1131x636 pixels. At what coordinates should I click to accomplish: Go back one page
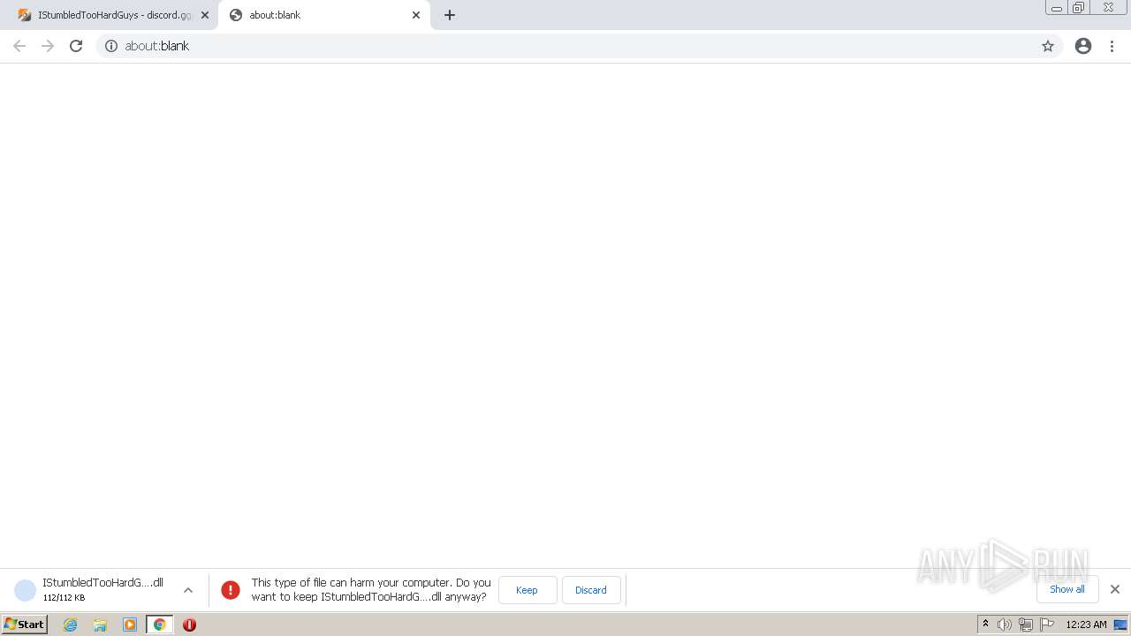coord(19,46)
